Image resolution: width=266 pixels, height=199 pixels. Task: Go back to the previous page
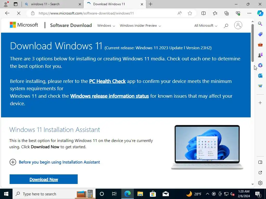(x=7, y=13)
